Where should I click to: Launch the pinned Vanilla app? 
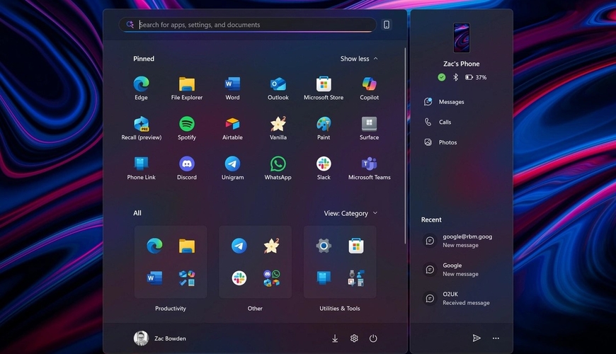278,128
